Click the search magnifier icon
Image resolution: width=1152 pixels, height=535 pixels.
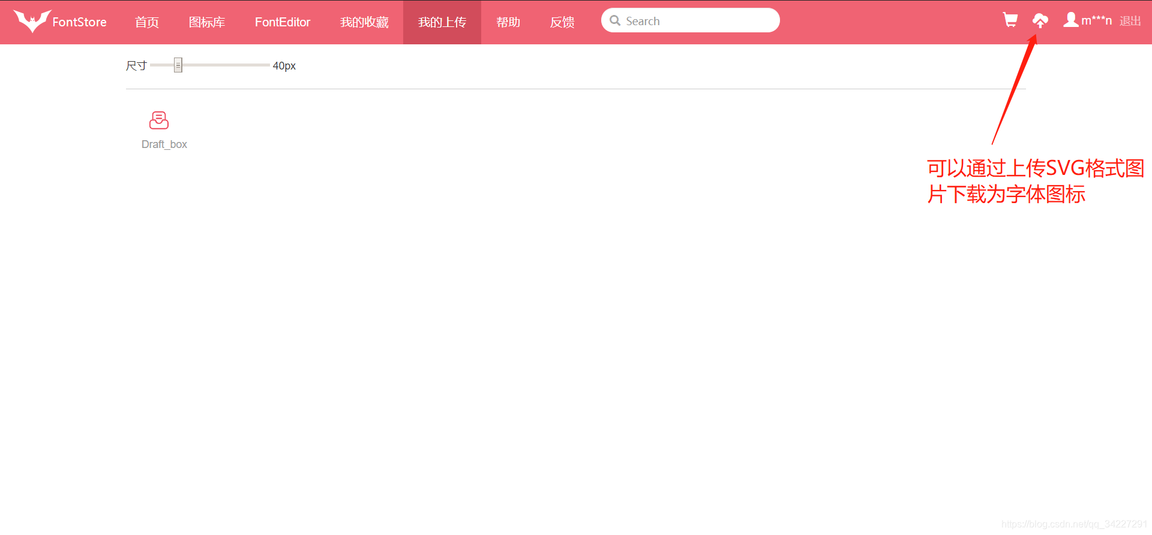click(615, 21)
